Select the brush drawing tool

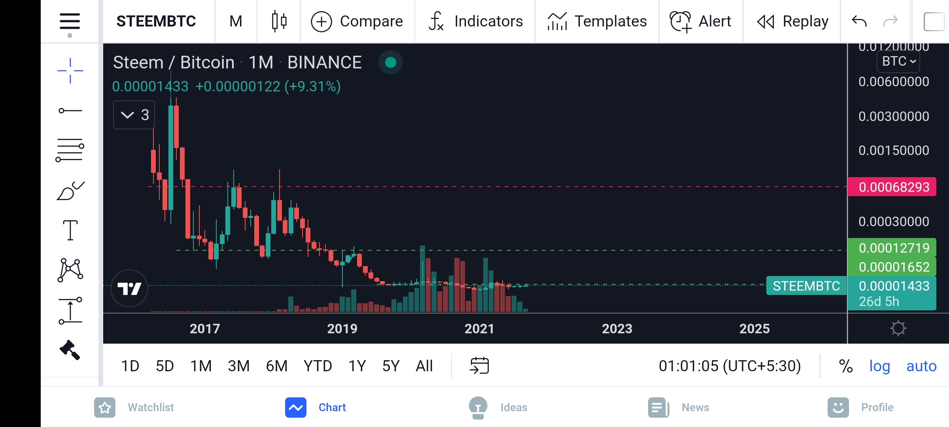pos(70,191)
